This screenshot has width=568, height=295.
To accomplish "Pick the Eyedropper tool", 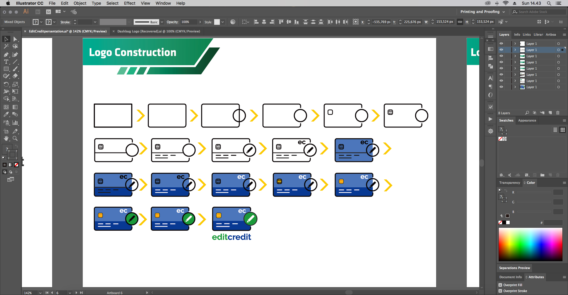I will (x=6, y=114).
